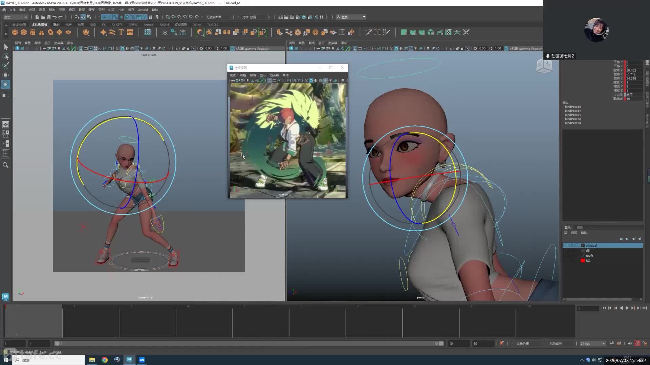650x365 pixels.
Task: Open the 24 fps frame rate dropdown
Action: (592, 343)
